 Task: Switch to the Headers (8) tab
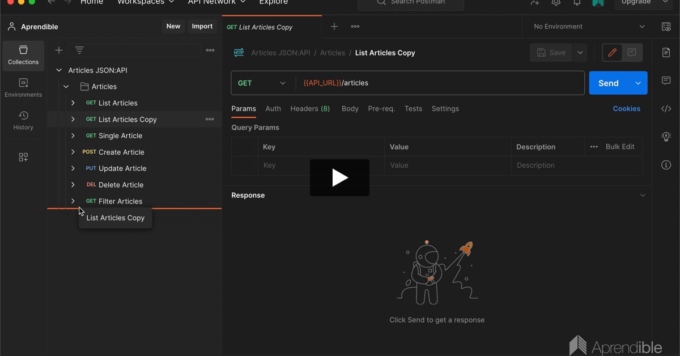coord(310,109)
